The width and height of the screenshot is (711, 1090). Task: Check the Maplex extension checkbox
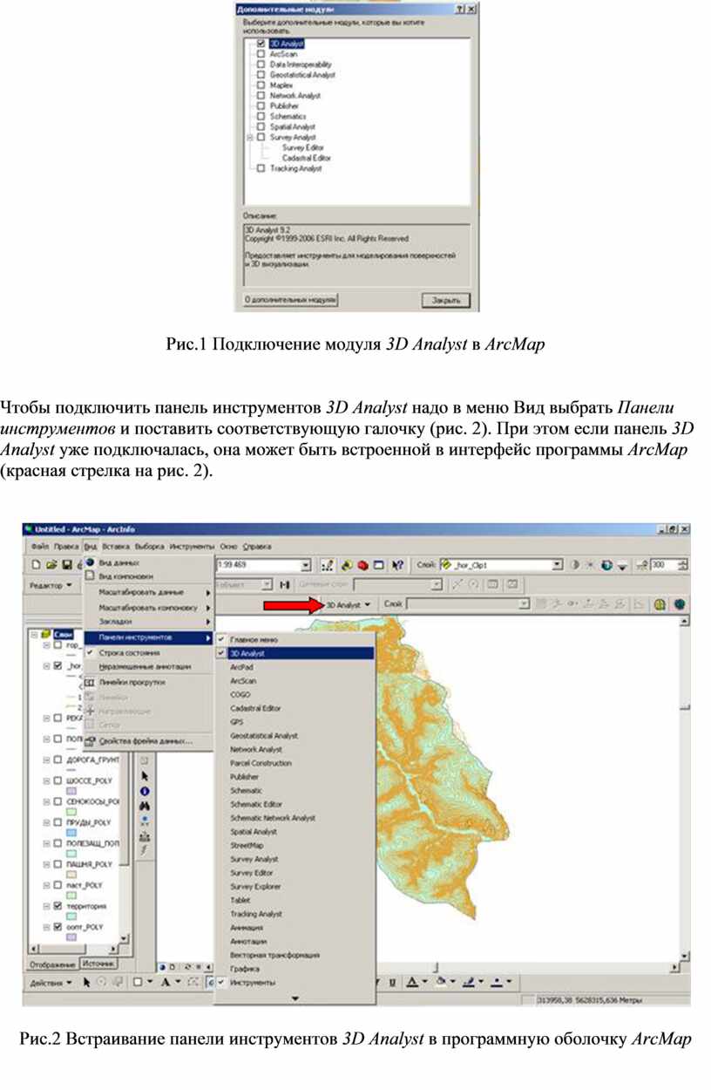(x=261, y=85)
